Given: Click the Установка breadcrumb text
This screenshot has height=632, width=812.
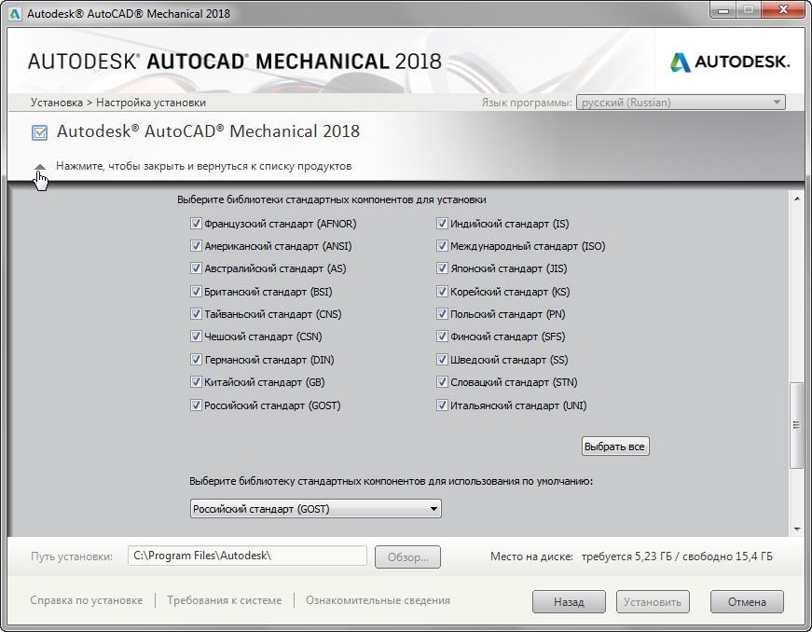Looking at the screenshot, I should (x=57, y=103).
